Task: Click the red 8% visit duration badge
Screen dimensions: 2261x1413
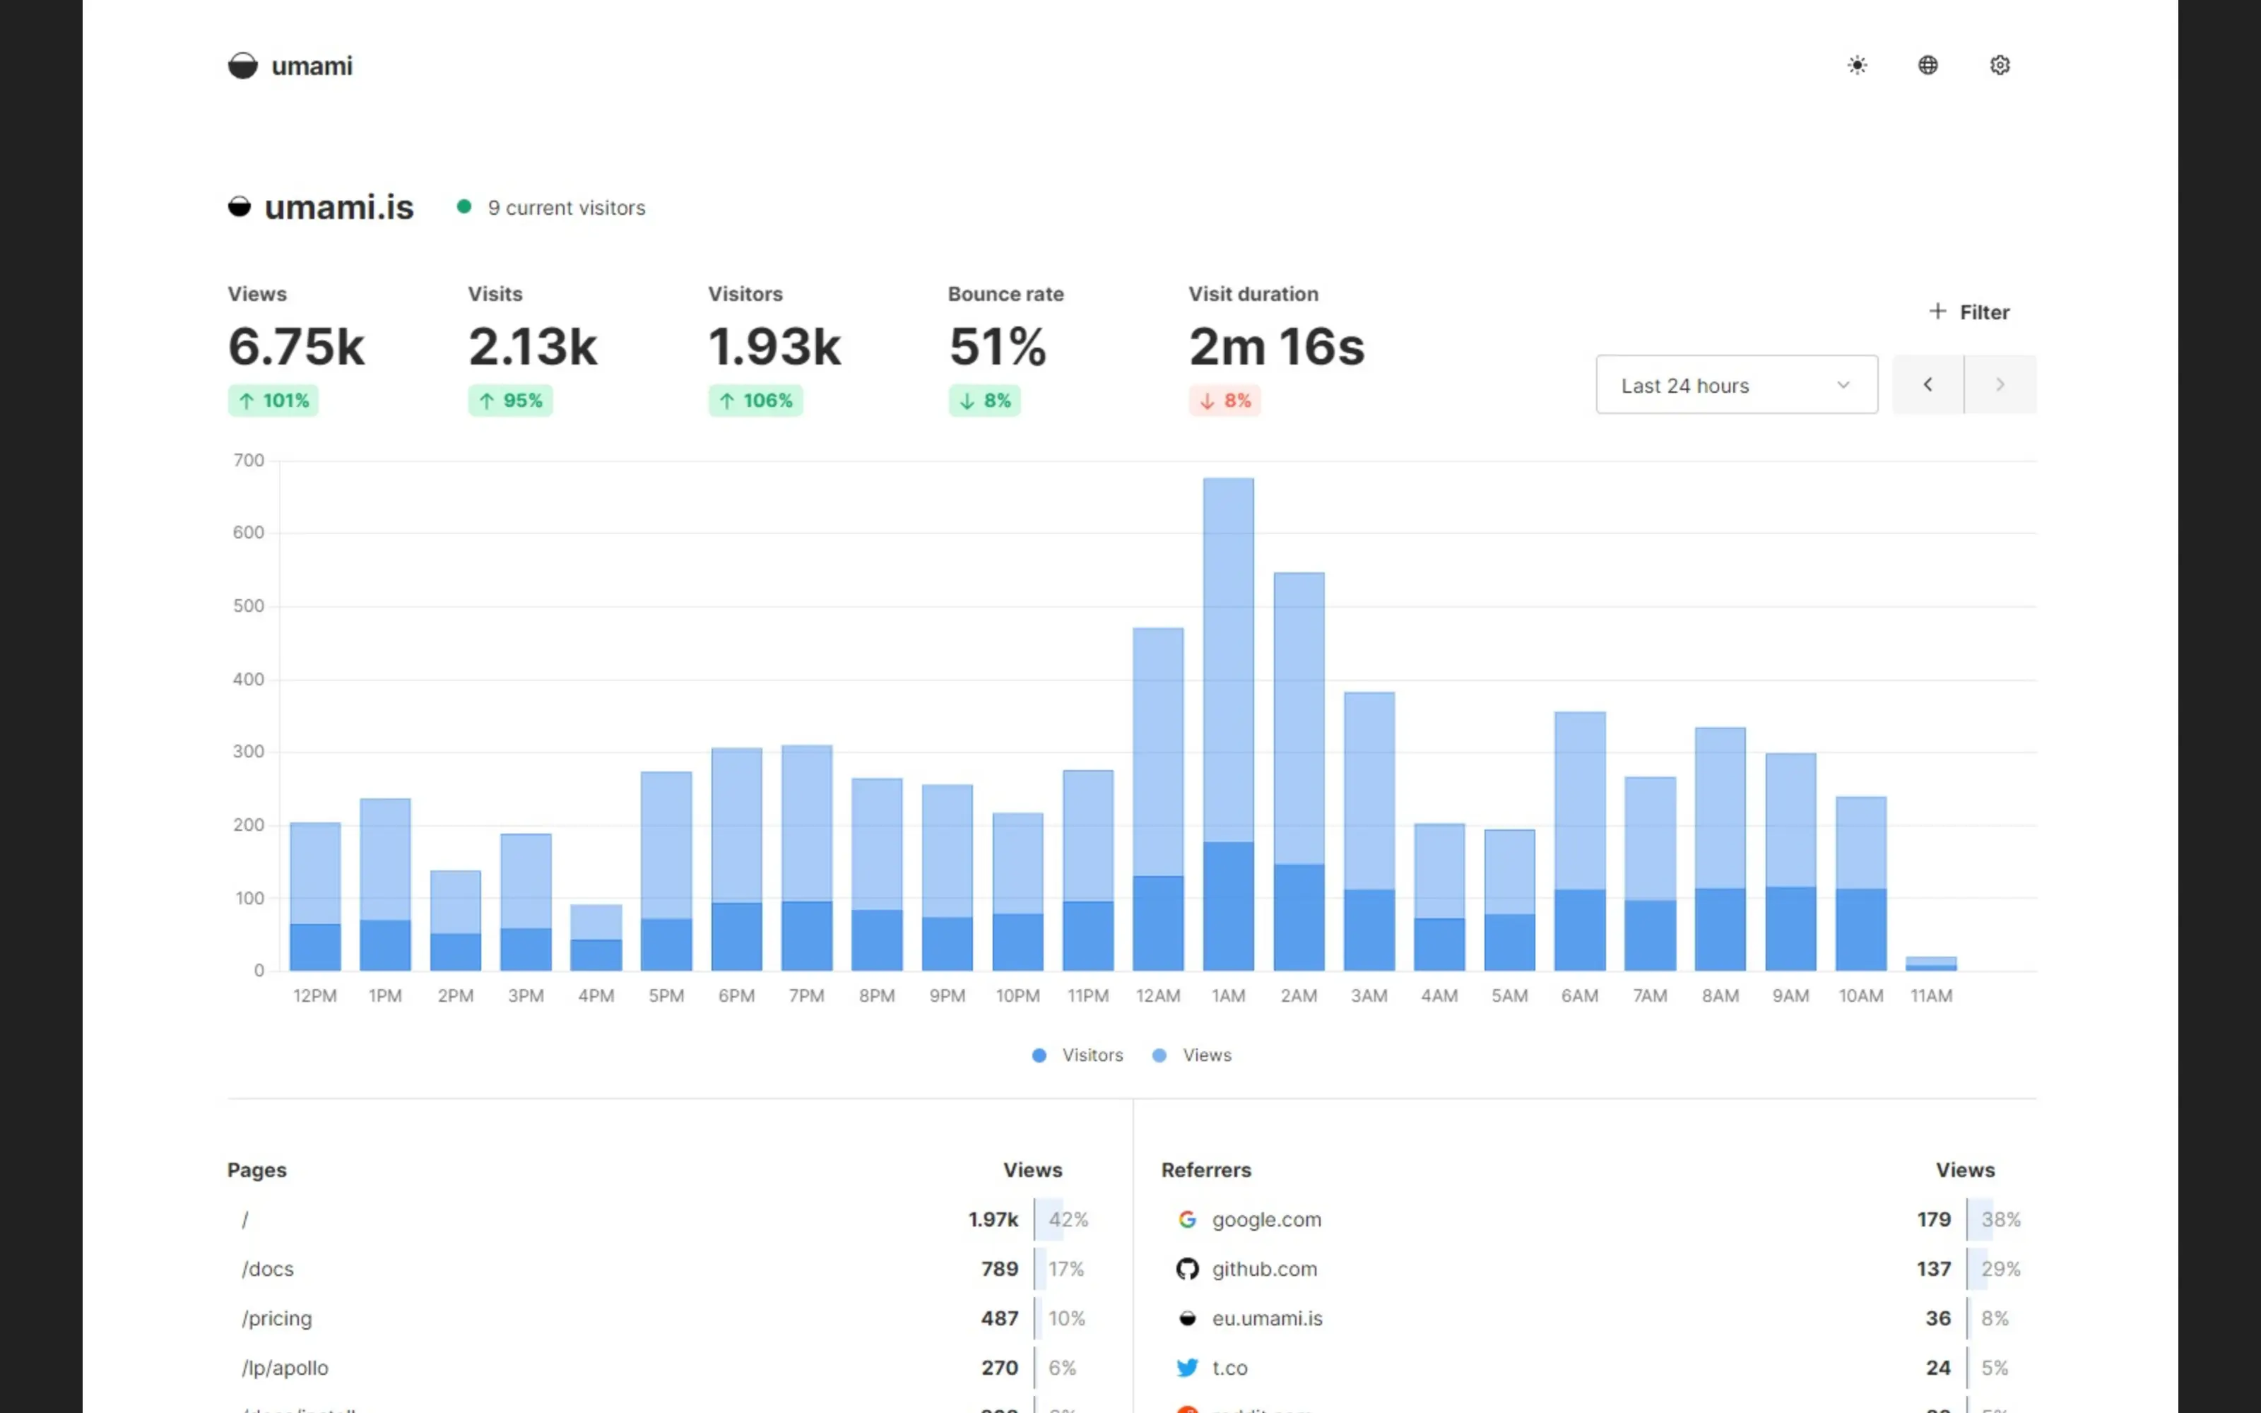Action: point(1225,400)
